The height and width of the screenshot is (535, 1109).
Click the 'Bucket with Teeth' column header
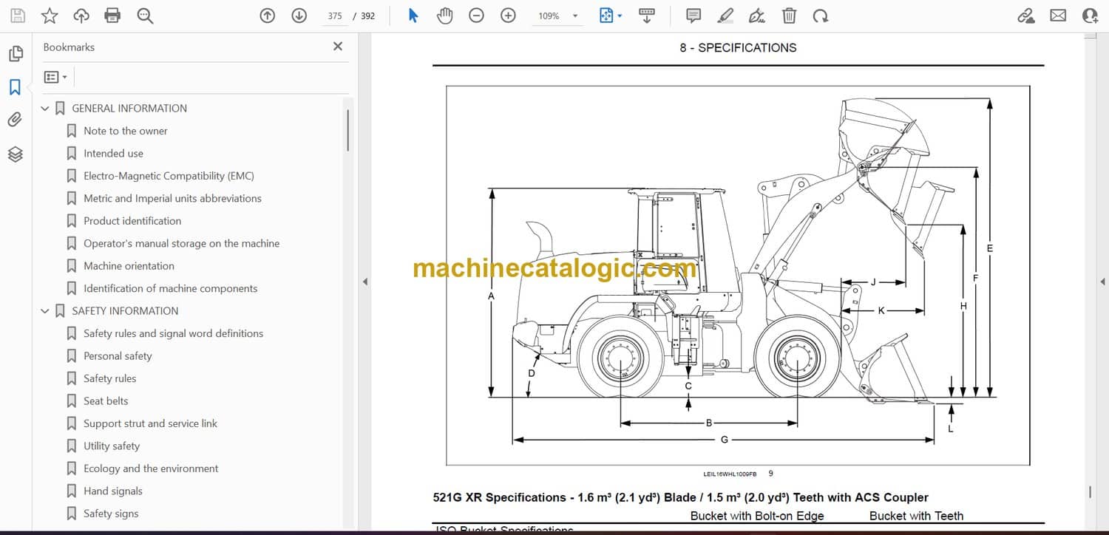(x=916, y=516)
